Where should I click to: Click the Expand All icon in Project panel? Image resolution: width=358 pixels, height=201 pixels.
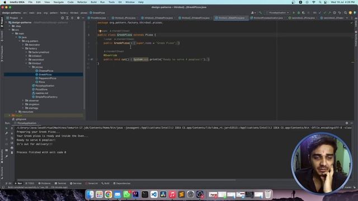(67, 18)
